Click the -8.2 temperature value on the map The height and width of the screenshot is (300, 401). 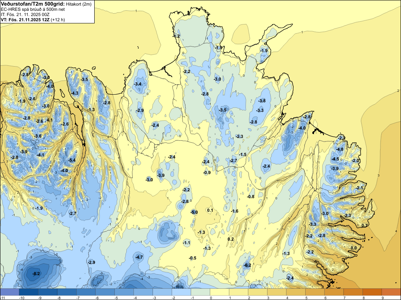[36, 274]
